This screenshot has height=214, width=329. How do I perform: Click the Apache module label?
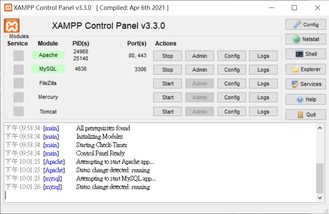[x=48, y=55]
